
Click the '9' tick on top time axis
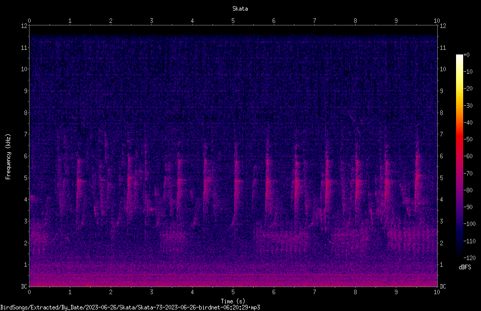click(x=396, y=21)
